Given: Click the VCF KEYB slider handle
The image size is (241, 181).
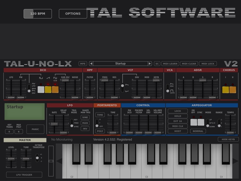Looking at the screenshot, I should (156, 80).
